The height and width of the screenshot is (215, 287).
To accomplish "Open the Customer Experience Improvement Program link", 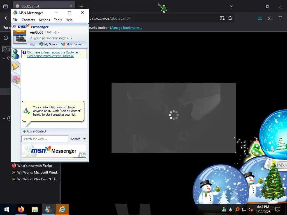I will point(53,54).
